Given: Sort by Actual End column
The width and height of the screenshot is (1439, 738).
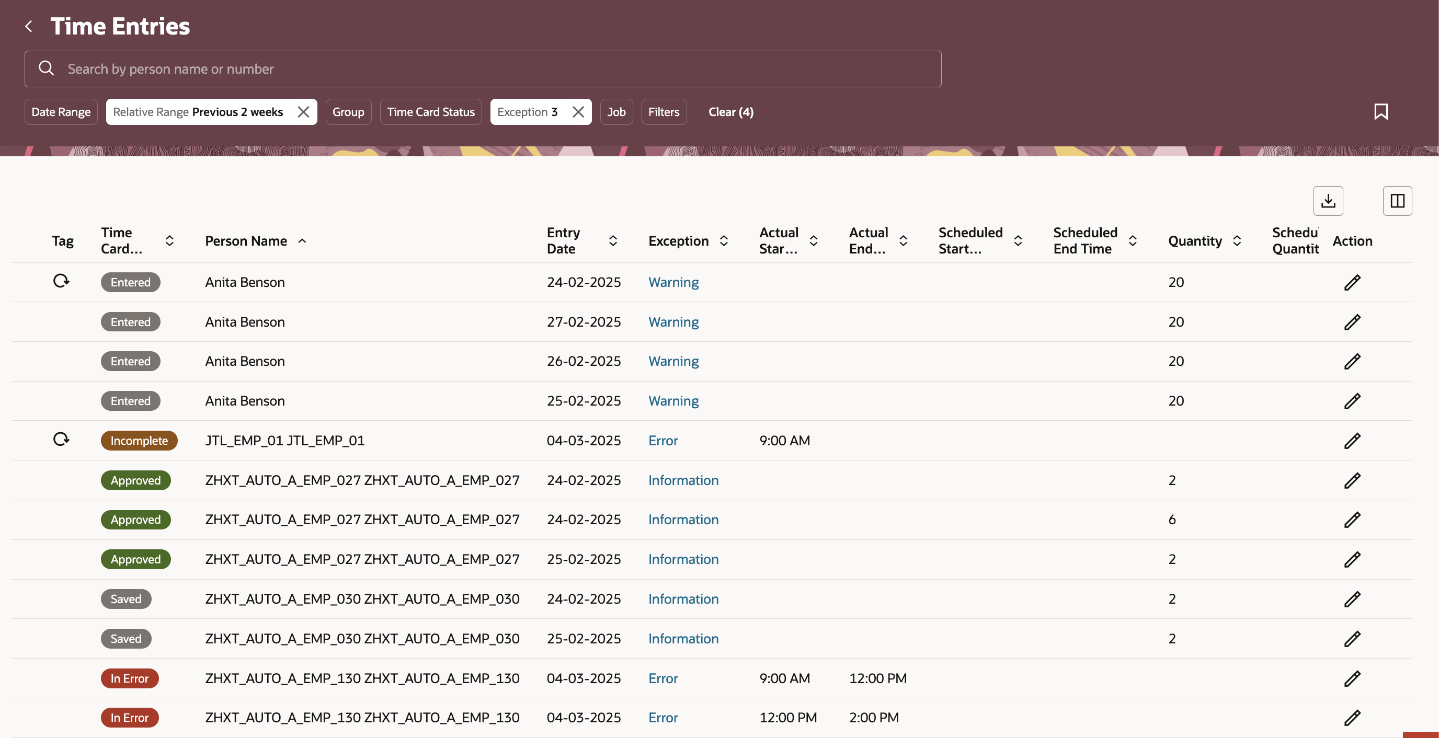Looking at the screenshot, I should pos(903,240).
